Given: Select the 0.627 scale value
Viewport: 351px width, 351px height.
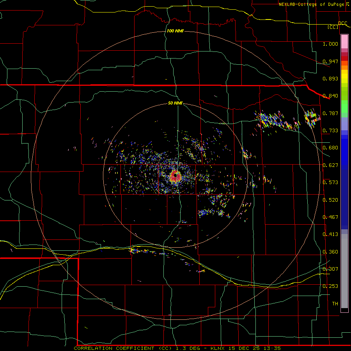Looking at the screenshot, I should pyautogui.click(x=330, y=165).
